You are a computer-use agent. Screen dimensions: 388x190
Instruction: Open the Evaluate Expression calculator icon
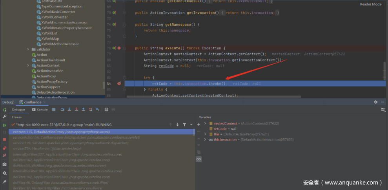pyautogui.click(x=106, y=110)
